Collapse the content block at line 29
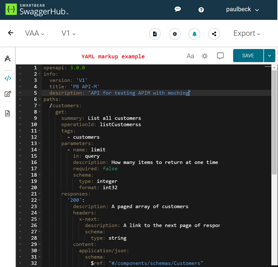 39,244
